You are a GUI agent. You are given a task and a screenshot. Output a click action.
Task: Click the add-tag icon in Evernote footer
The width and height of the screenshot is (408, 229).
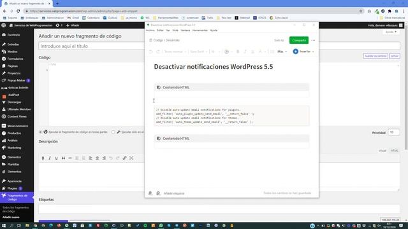tap(158, 193)
